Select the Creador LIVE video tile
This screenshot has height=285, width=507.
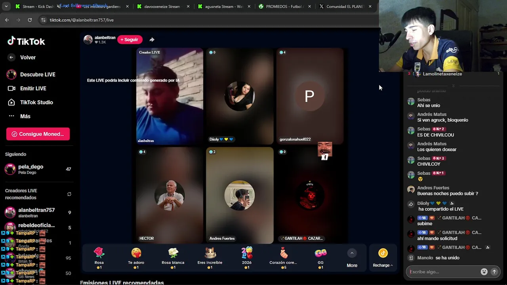pos(170,96)
